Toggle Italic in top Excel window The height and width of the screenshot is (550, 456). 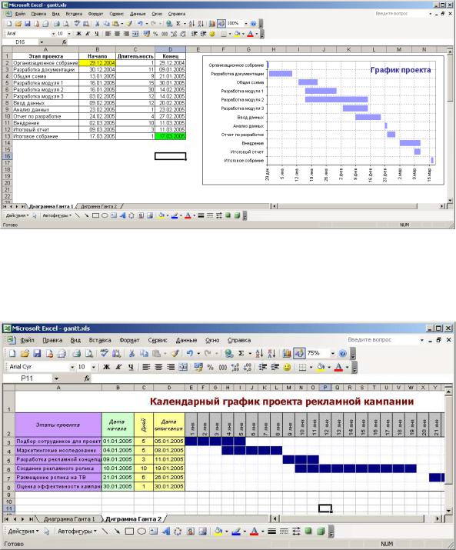coord(88,34)
